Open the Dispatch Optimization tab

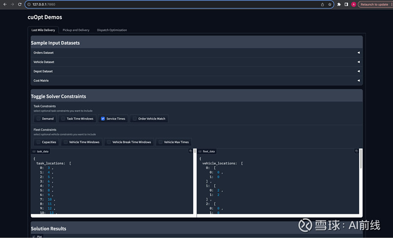point(112,30)
